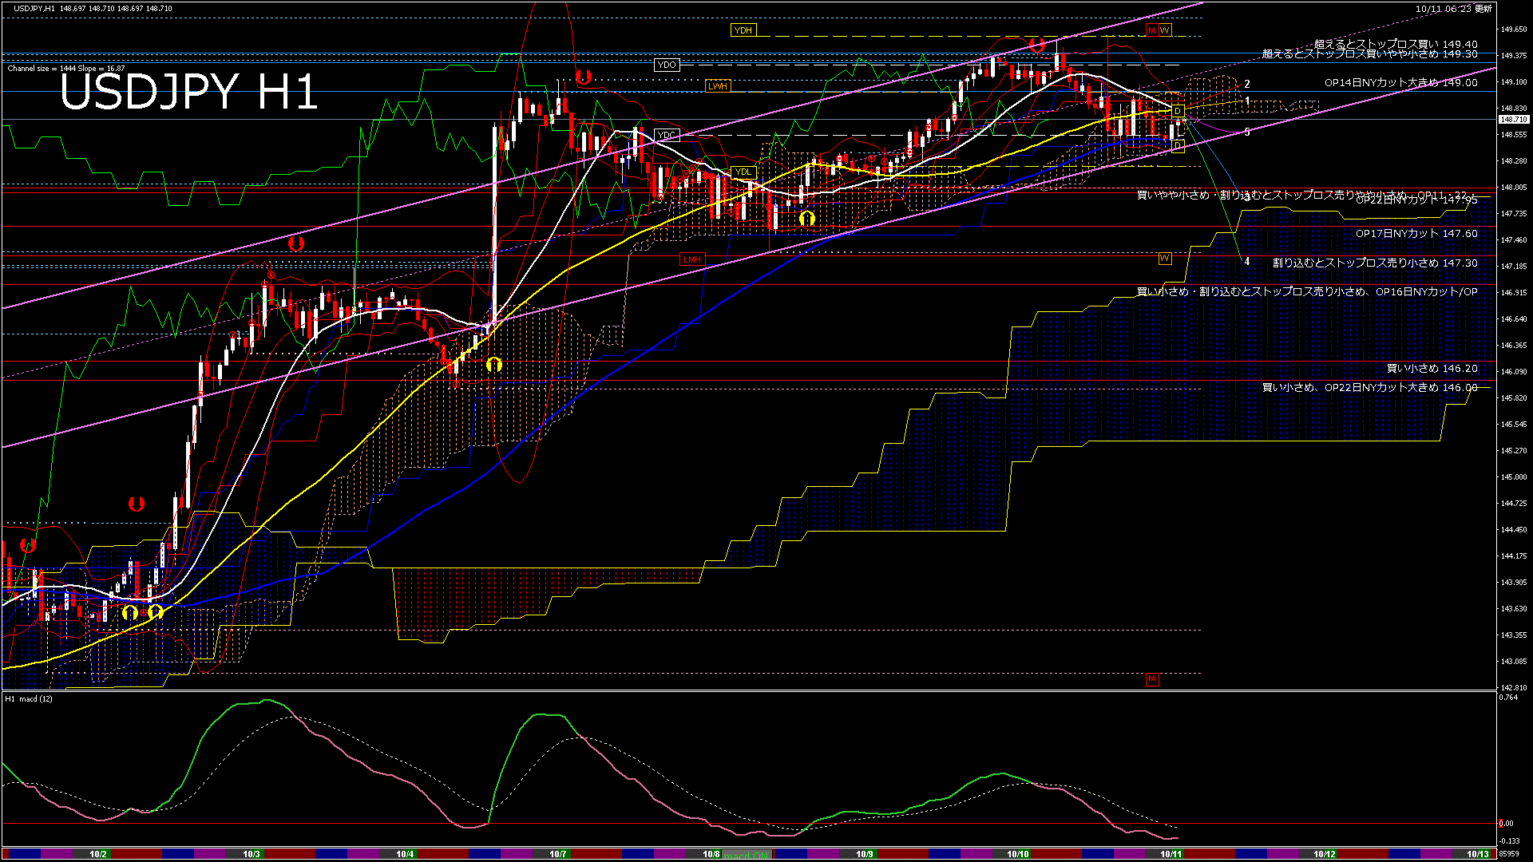This screenshot has height=862, width=1533.
Task: Click the YDH level label
Action: click(743, 30)
